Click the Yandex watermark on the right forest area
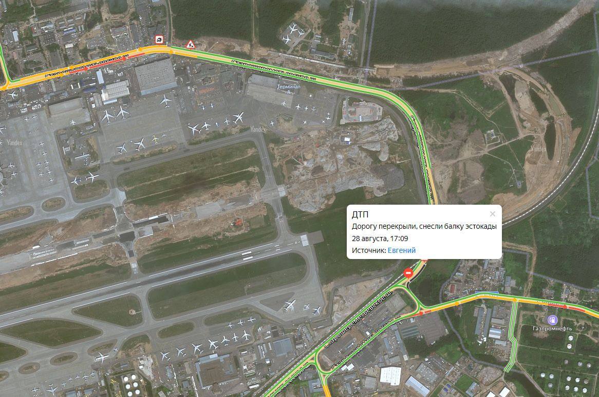This screenshot has height=397, width=599. coord(538,149)
